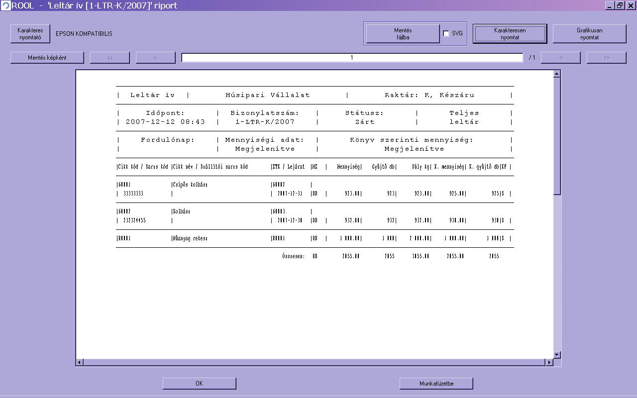Image resolution: width=637 pixels, height=398 pixels.
Task: Export report using Munkafüzetbe button
Action: [436, 384]
